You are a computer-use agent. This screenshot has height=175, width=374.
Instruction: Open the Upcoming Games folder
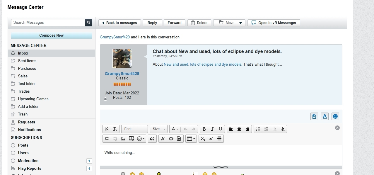[x=52, y=99]
